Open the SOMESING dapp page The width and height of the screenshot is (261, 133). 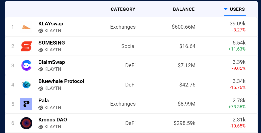coord(52,43)
